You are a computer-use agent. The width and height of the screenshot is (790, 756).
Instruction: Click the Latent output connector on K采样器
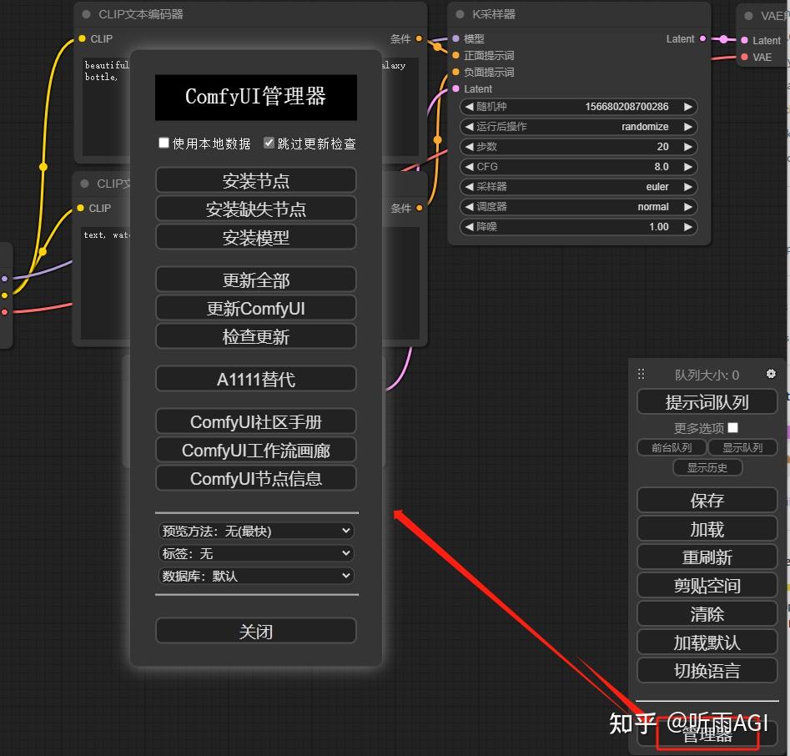tap(703, 39)
